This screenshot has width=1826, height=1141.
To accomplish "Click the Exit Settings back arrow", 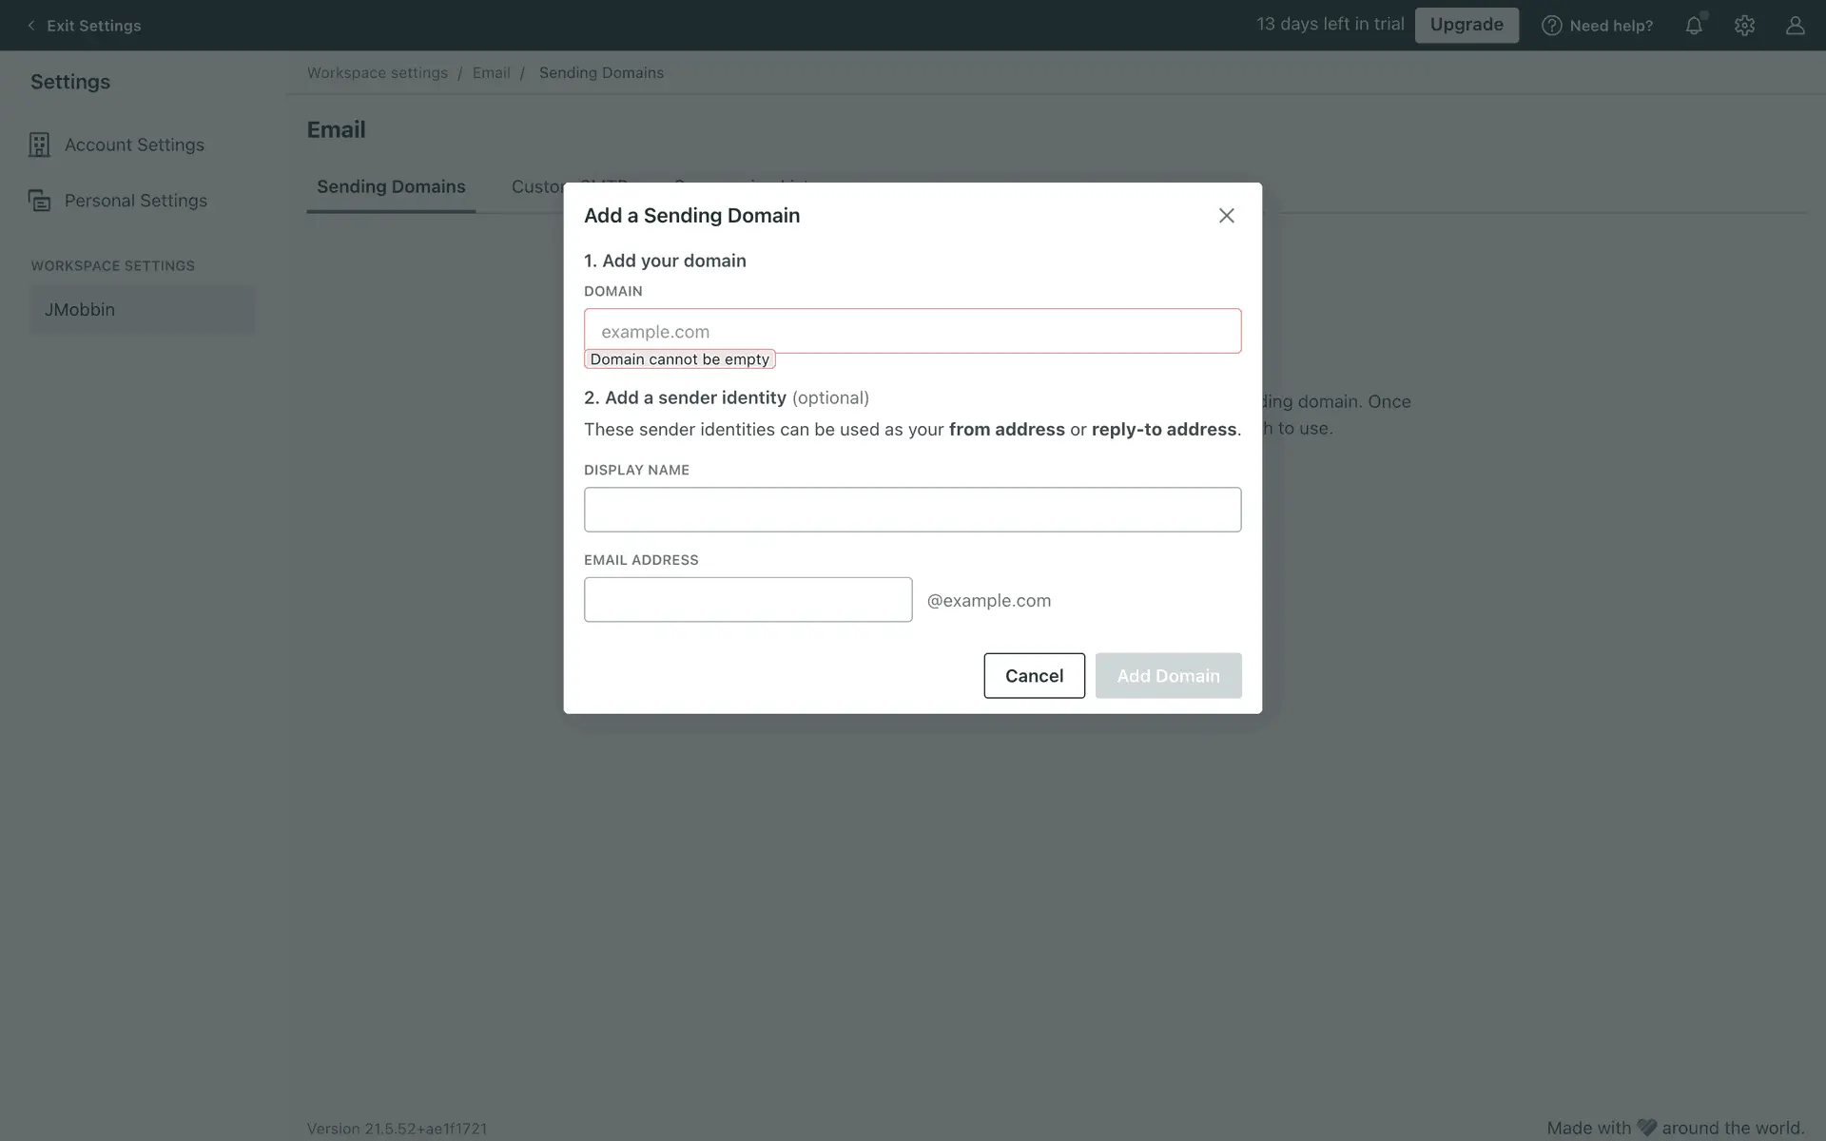I will point(31,26).
